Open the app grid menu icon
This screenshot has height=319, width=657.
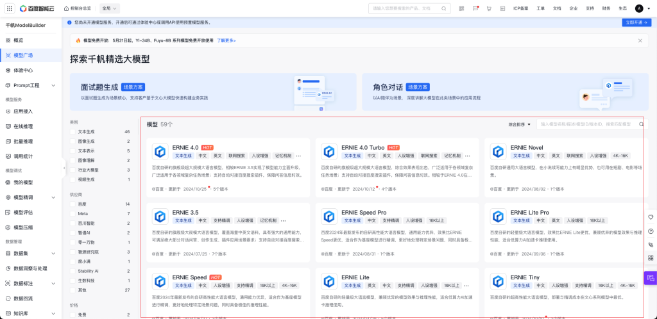9,8
